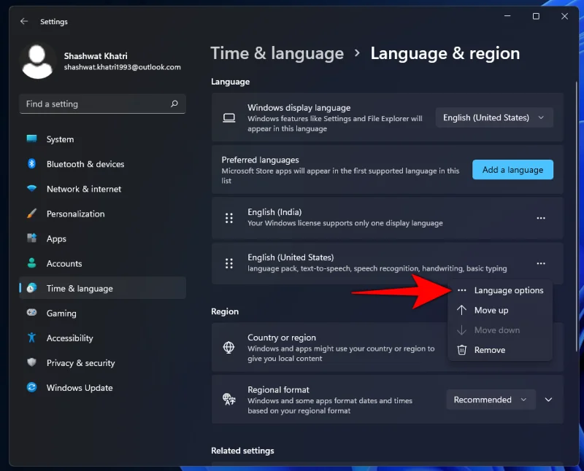Open the Accounts section icon
584x471 pixels.
pos(32,263)
